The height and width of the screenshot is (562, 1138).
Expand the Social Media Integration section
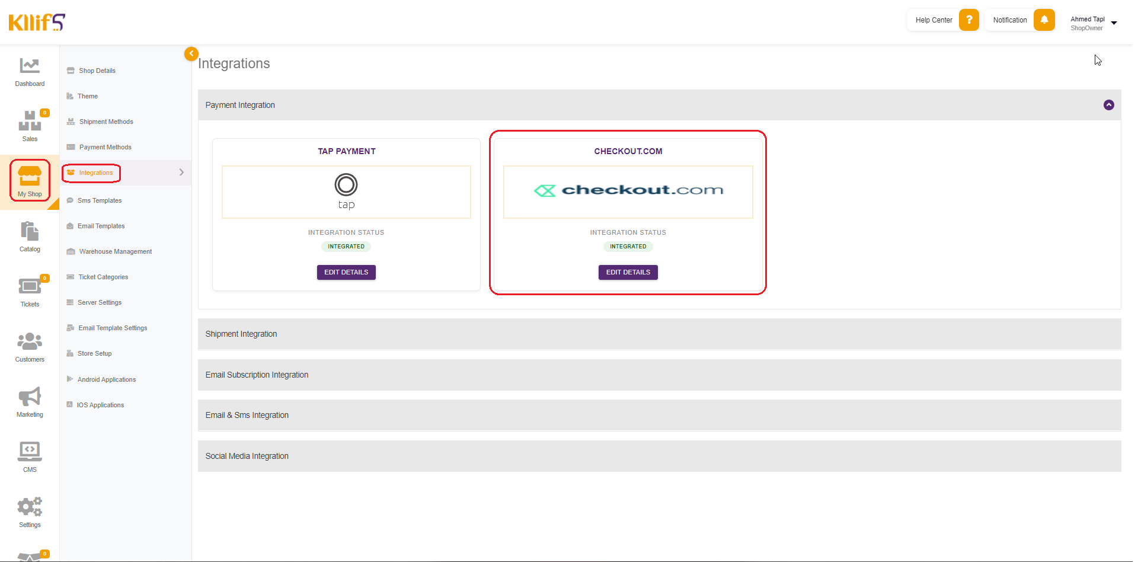pos(659,456)
